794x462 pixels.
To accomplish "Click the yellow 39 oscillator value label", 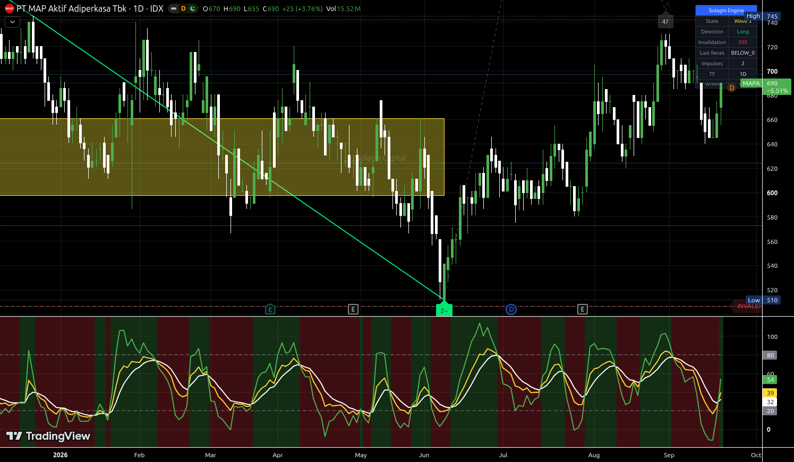I will (x=771, y=393).
